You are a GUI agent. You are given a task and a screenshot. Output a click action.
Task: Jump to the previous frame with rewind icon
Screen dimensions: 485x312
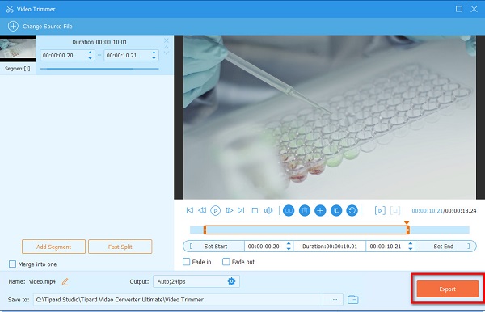click(202, 211)
